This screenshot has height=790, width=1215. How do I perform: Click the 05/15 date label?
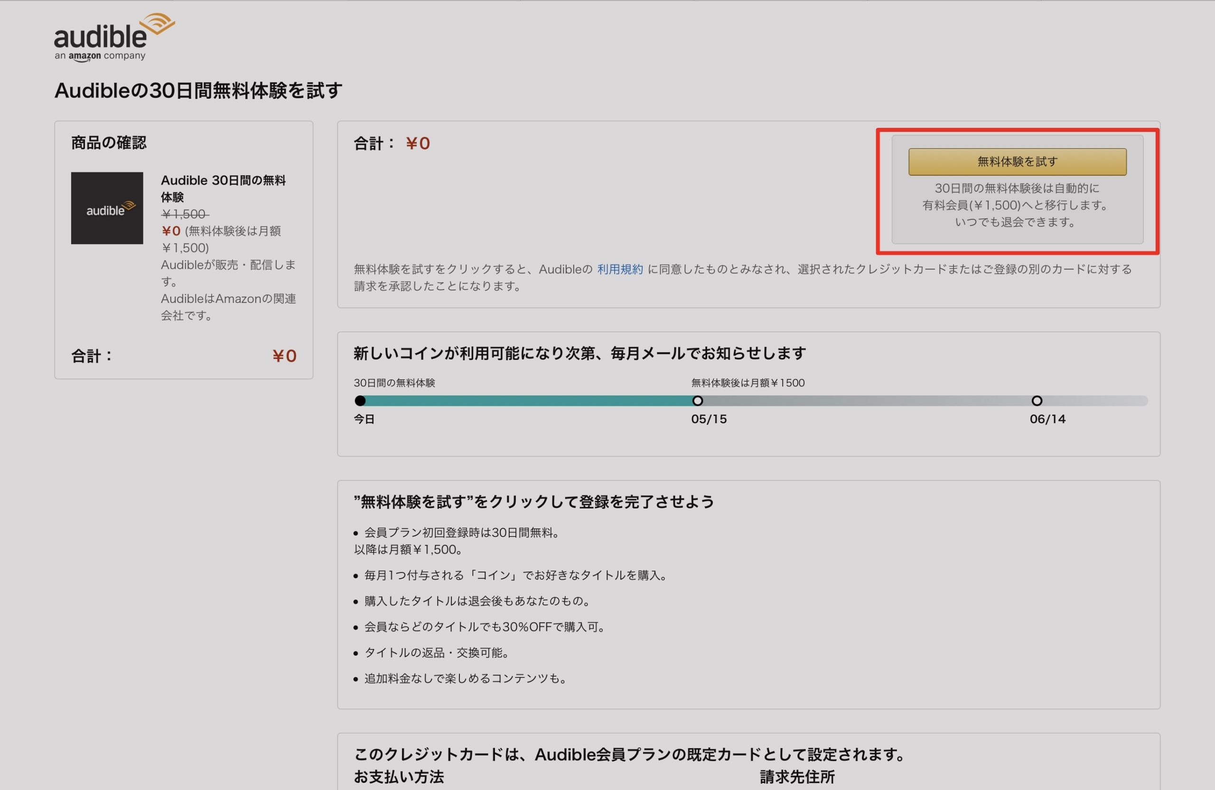(709, 419)
